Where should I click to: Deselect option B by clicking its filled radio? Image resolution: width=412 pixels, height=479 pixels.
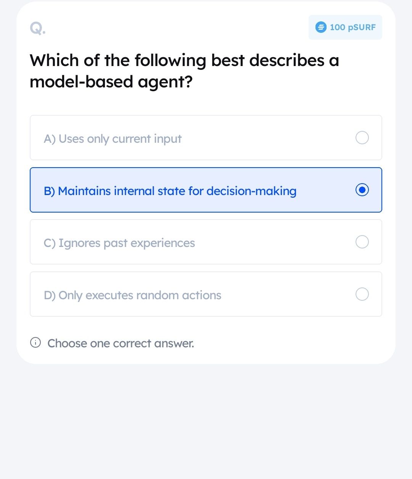362,190
